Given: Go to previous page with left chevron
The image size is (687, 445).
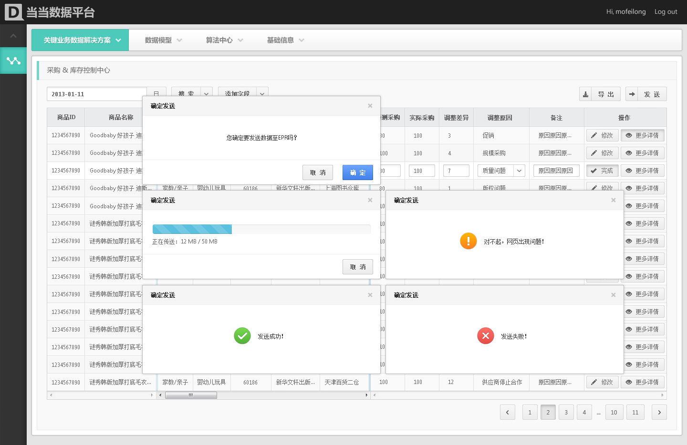Looking at the screenshot, I should click(x=508, y=412).
